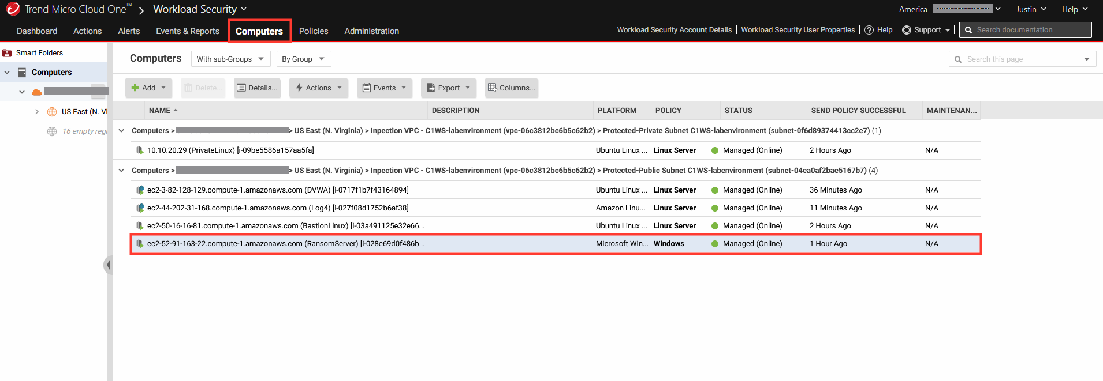
Task: Click the Export document icon
Action: (x=431, y=88)
